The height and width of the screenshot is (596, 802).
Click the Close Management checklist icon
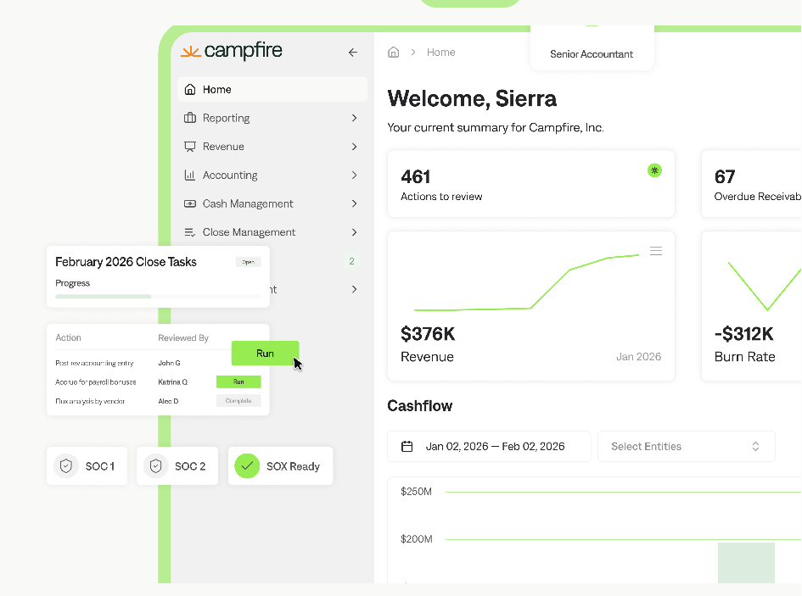[x=190, y=232]
